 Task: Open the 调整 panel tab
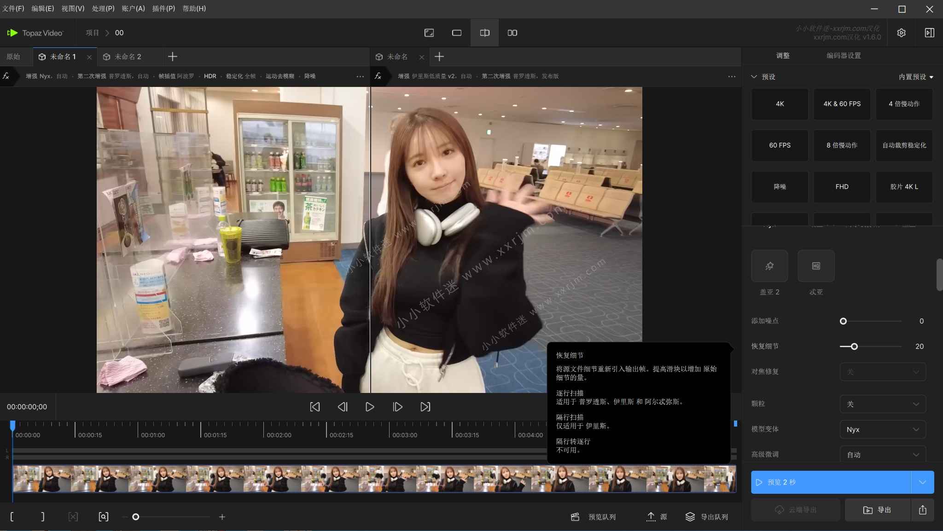click(x=783, y=56)
